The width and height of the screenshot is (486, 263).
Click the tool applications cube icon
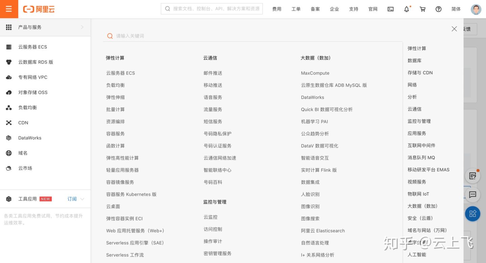pyautogui.click(x=9, y=199)
